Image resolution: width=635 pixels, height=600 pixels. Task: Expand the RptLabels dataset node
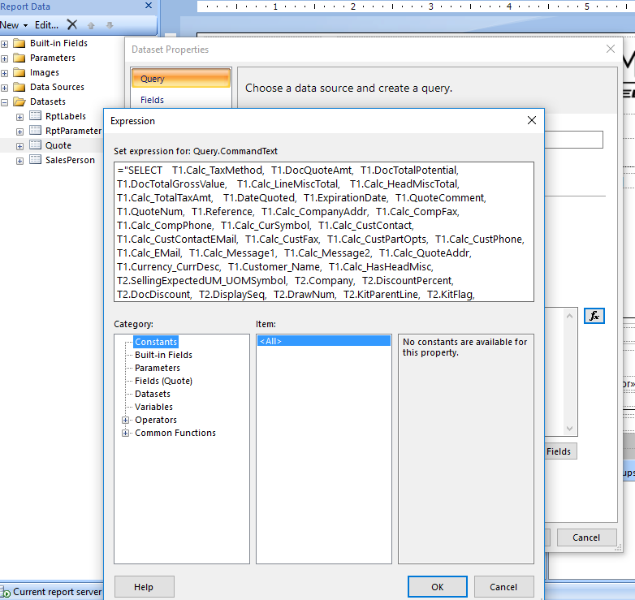coord(19,118)
